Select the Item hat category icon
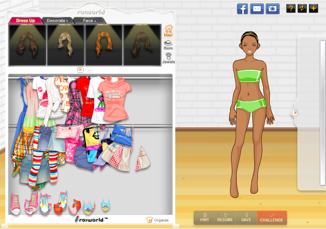Viewport: 326px width, 229px height. point(168,45)
